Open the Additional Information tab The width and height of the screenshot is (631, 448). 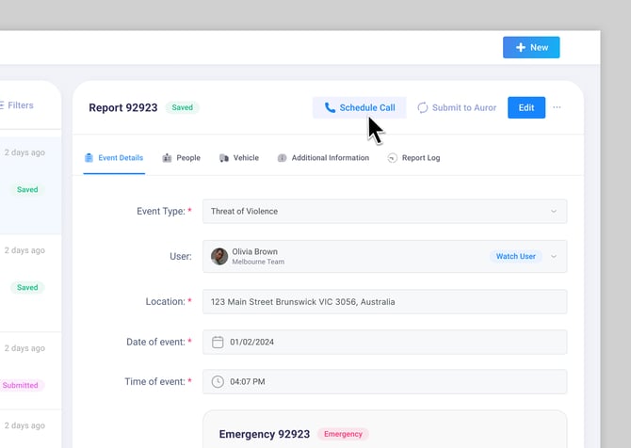pos(323,158)
